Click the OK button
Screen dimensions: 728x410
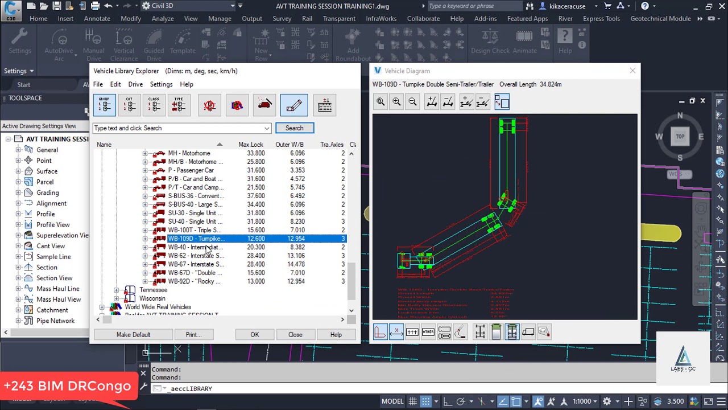pyautogui.click(x=255, y=335)
